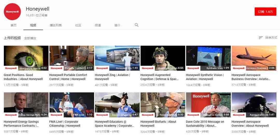This screenshot has width=280, height=138.
Task: Select the 视频 tab
Action: [x=33, y=25]
